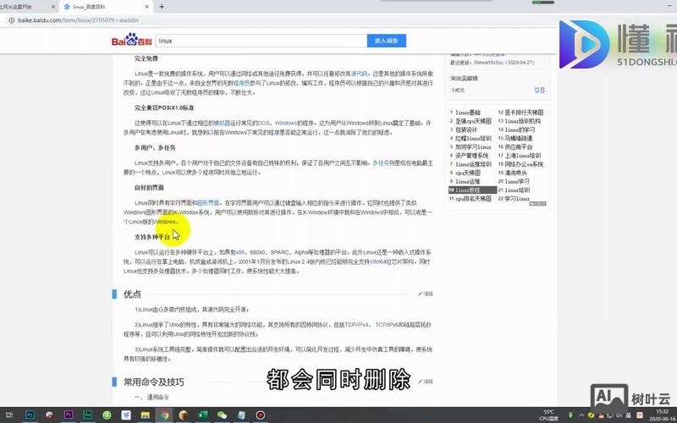677x423 pixels.
Task: Open sidebar link 网络办公oa系统
Action: tap(524, 164)
